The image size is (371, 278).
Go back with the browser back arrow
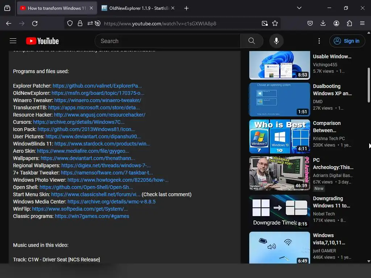coord(9,24)
